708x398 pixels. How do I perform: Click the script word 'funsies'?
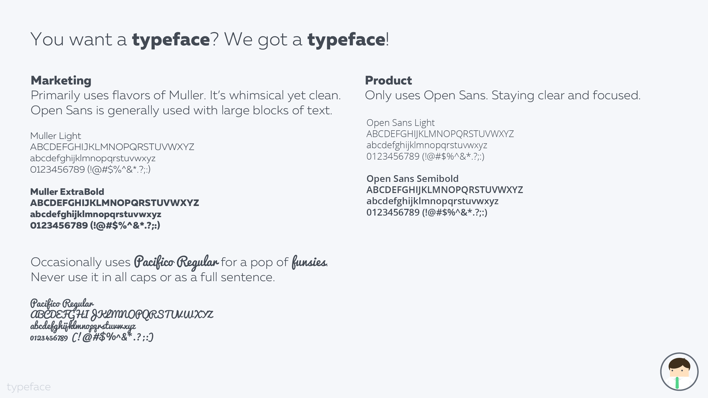click(309, 262)
